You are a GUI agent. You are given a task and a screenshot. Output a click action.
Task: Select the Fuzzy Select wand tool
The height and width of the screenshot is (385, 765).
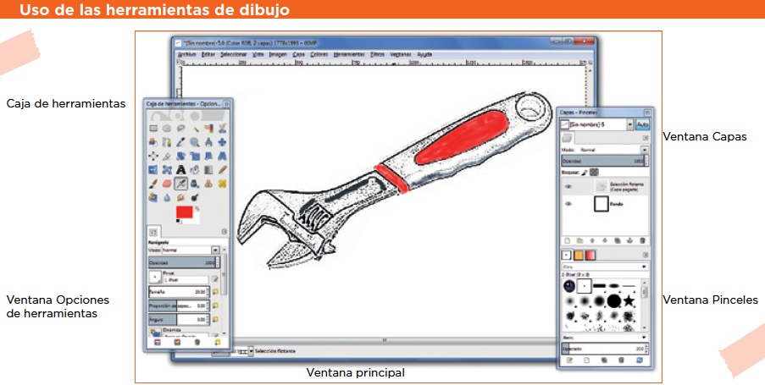click(195, 129)
